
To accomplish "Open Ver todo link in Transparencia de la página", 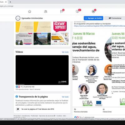I will click(65, 97).
